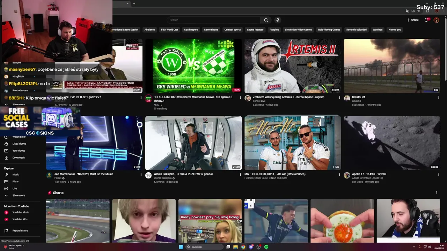Open options menu for Ostatni lot video
The width and height of the screenshot is (447, 251).
point(439,97)
